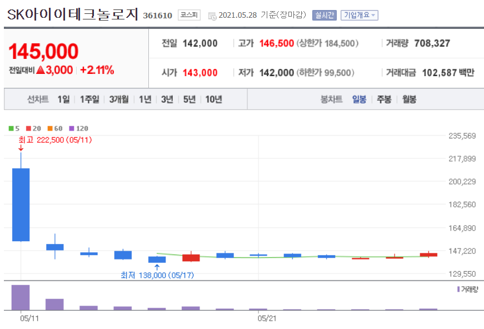Screen dimensions: 484x329
Task: Click the 거래량 volume legend
Action: point(468,290)
